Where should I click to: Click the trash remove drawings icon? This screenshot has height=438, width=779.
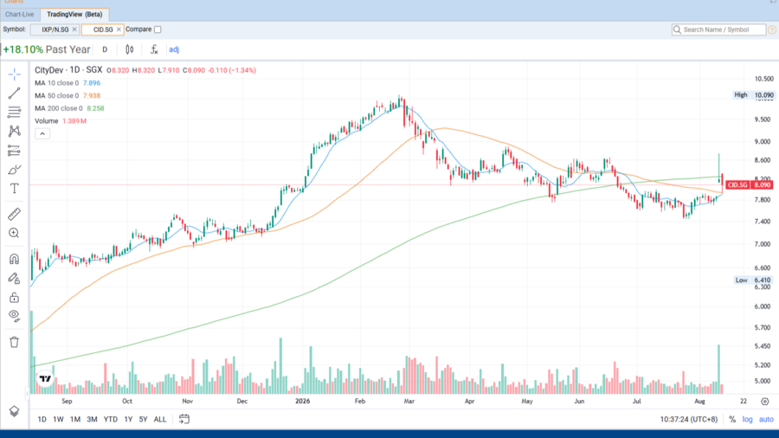14,342
